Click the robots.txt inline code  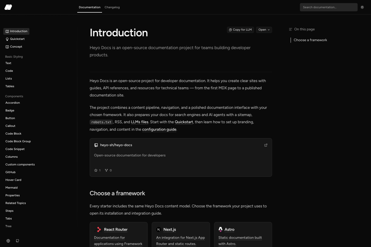101,122
